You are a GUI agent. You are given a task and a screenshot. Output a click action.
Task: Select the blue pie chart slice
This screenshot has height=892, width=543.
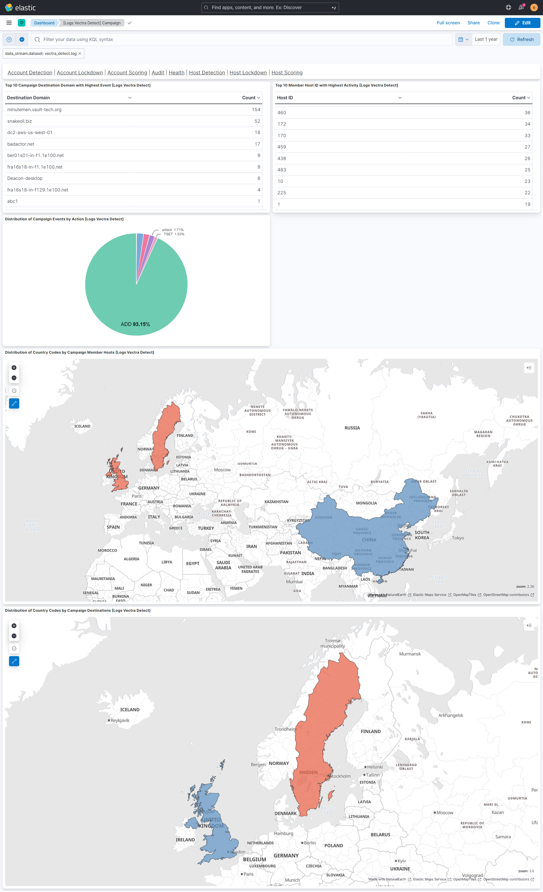point(139,246)
